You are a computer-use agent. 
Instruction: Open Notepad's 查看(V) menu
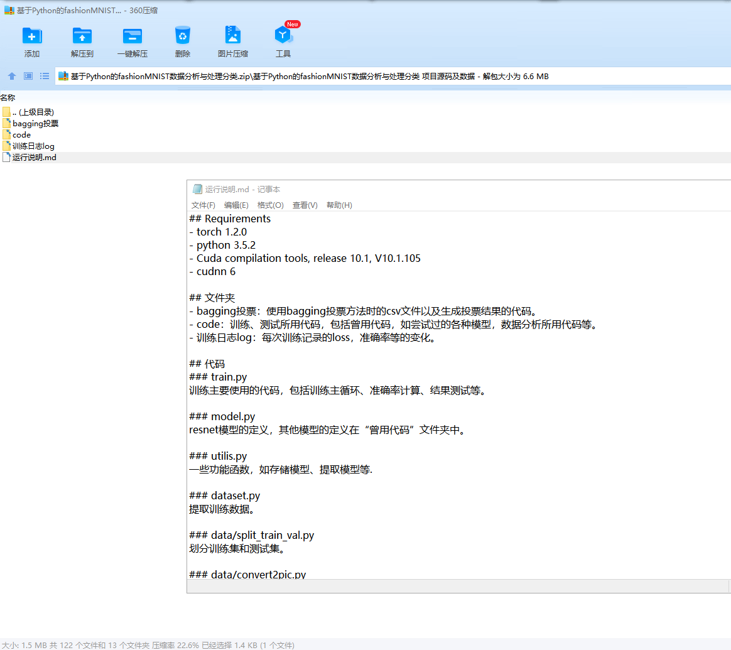click(305, 205)
